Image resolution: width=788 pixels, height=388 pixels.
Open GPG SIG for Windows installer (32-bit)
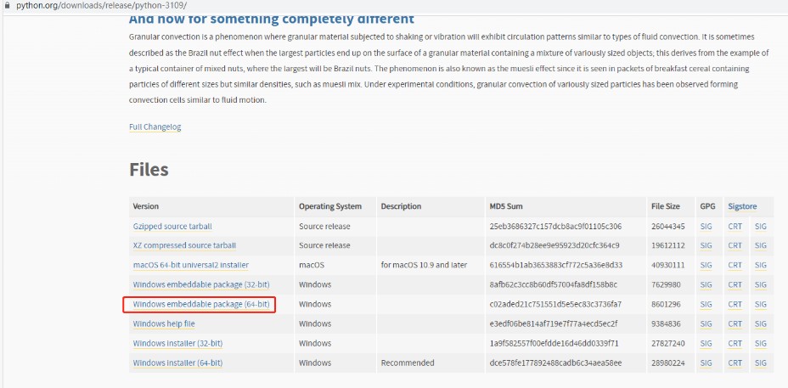pos(706,343)
